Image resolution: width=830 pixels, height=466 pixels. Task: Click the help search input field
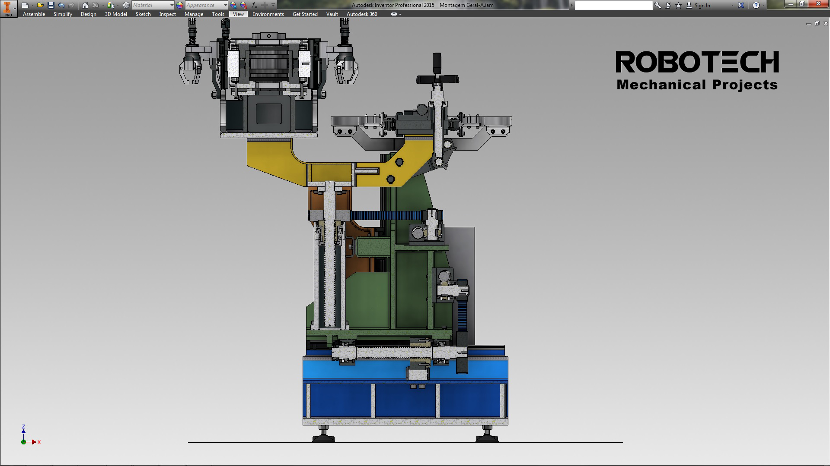point(613,5)
